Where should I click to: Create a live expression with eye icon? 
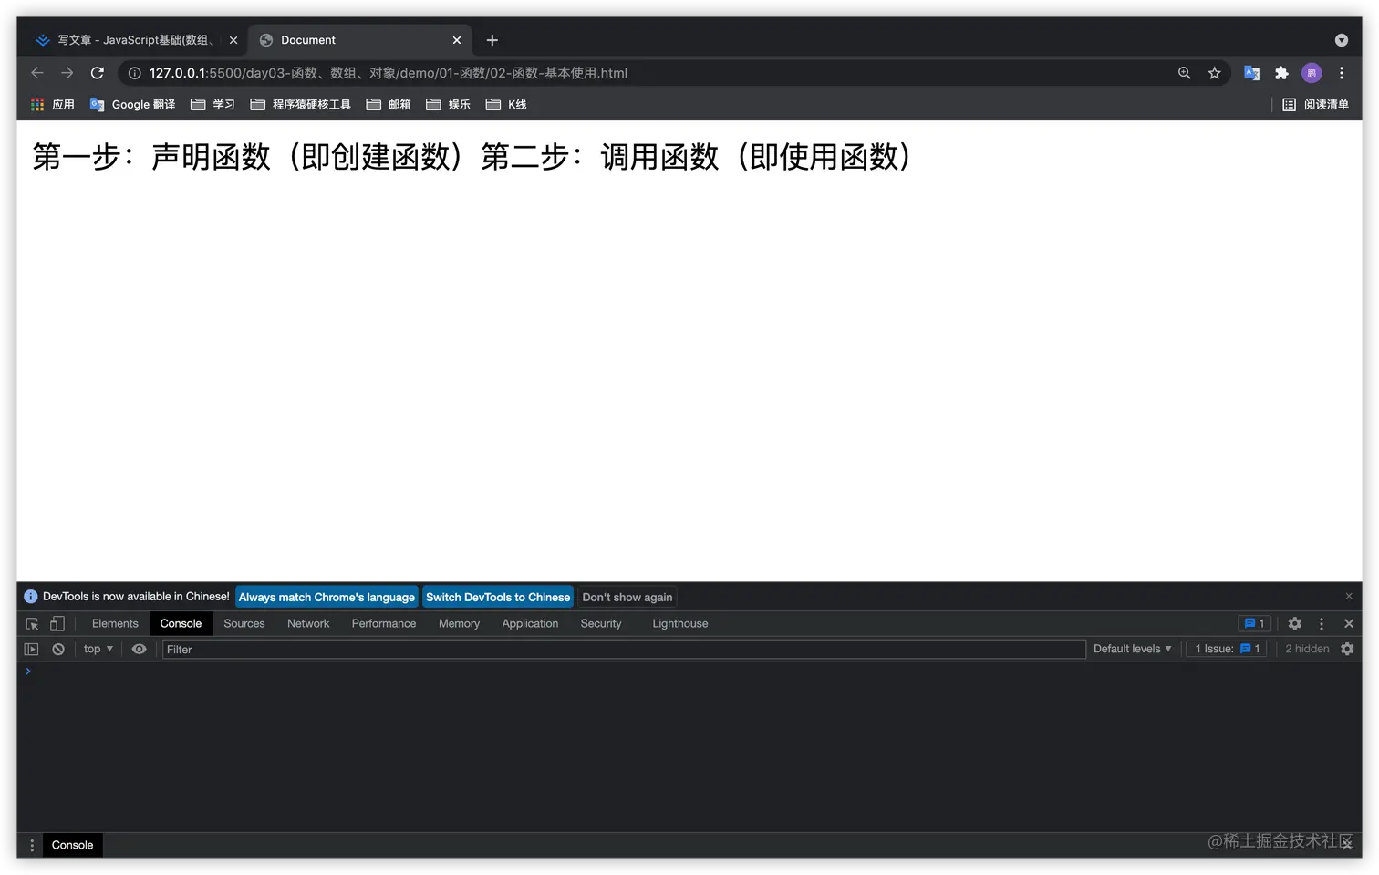(x=140, y=650)
